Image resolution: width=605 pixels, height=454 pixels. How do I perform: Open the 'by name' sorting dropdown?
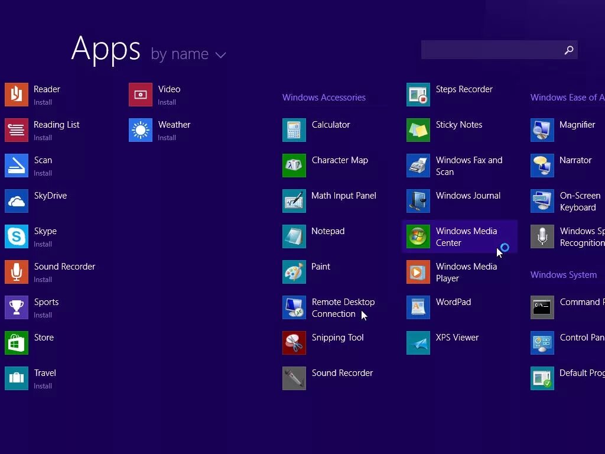(x=180, y=54)
